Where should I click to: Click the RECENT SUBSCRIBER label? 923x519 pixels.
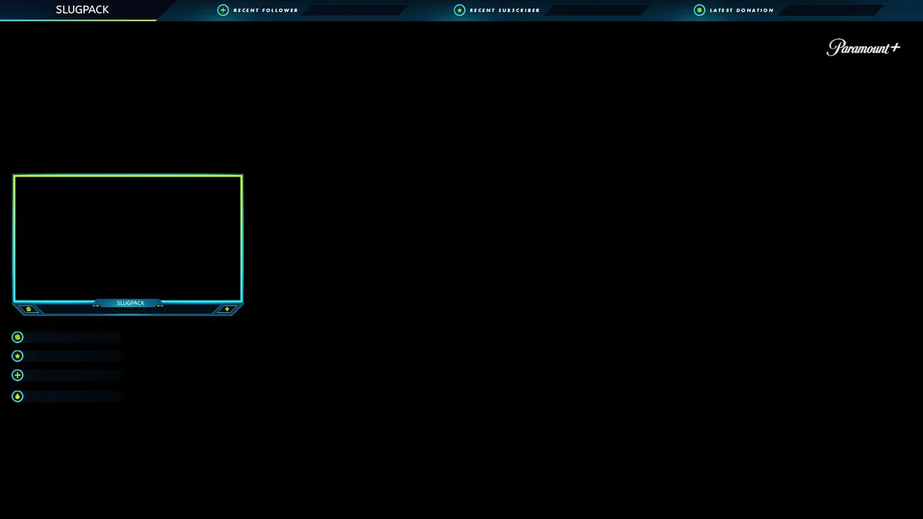coord(505,10)
